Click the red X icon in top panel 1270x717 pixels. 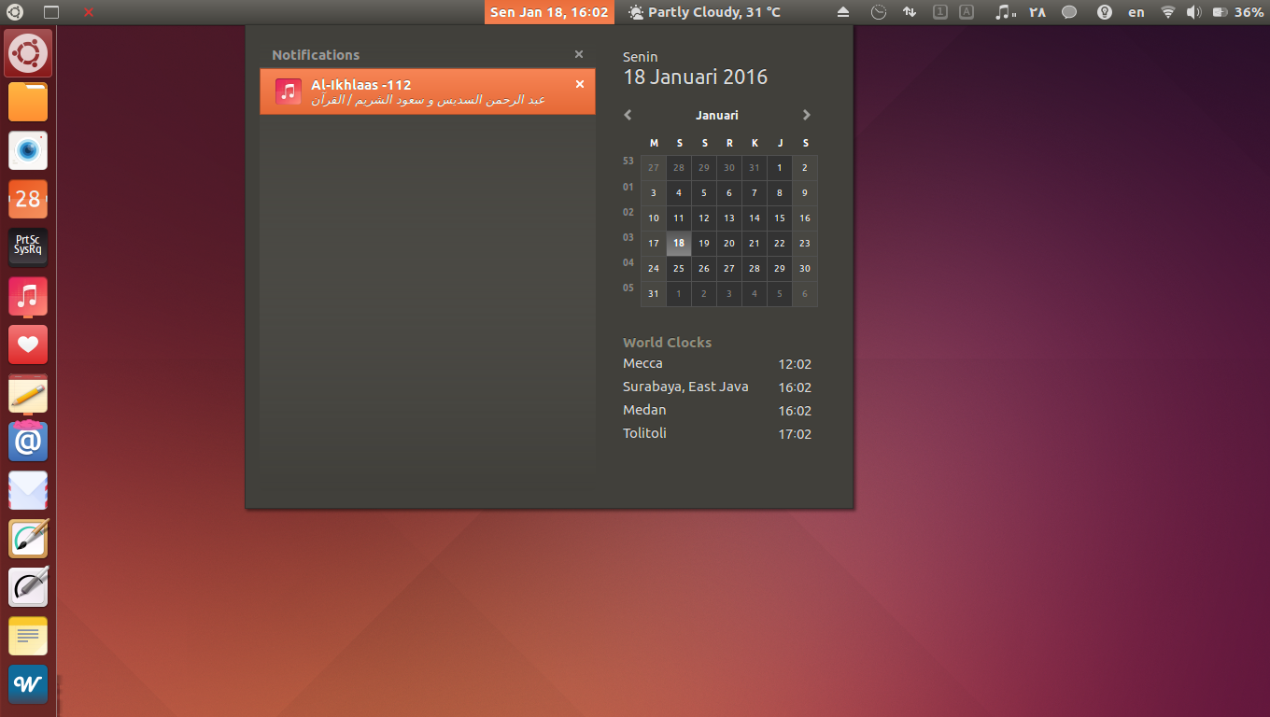(x=89, y=12)
